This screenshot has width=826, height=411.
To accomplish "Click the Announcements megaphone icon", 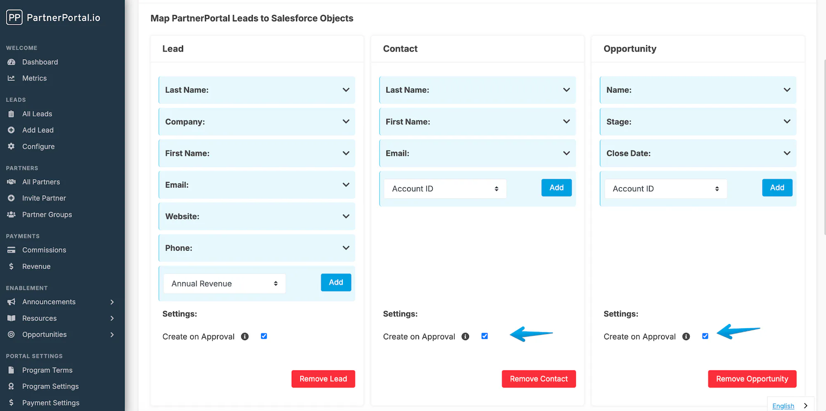I will coord(11,302).
